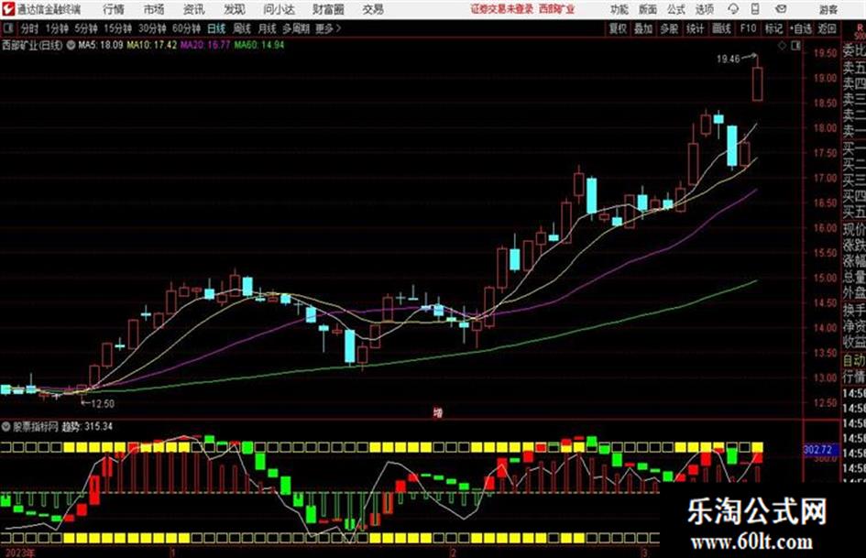Click the TDX red logo icon
The image size is (866, 558).
tap(8, 9)
